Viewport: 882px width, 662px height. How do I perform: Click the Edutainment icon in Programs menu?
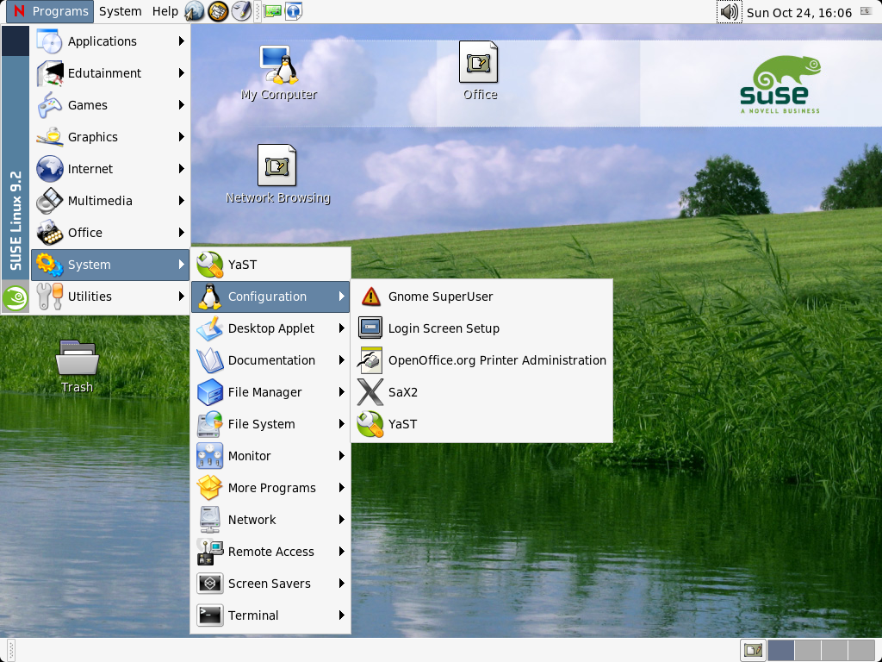point(49,73)
